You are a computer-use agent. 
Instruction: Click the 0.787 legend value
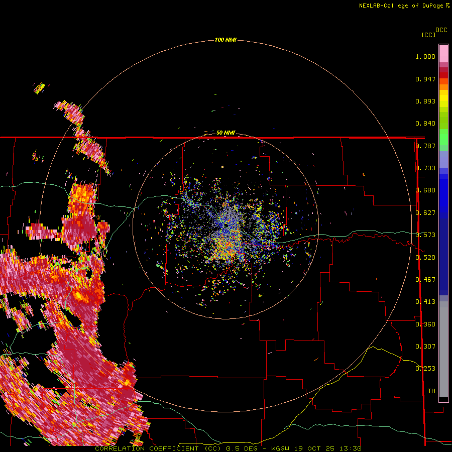click(x=425, y=146)
